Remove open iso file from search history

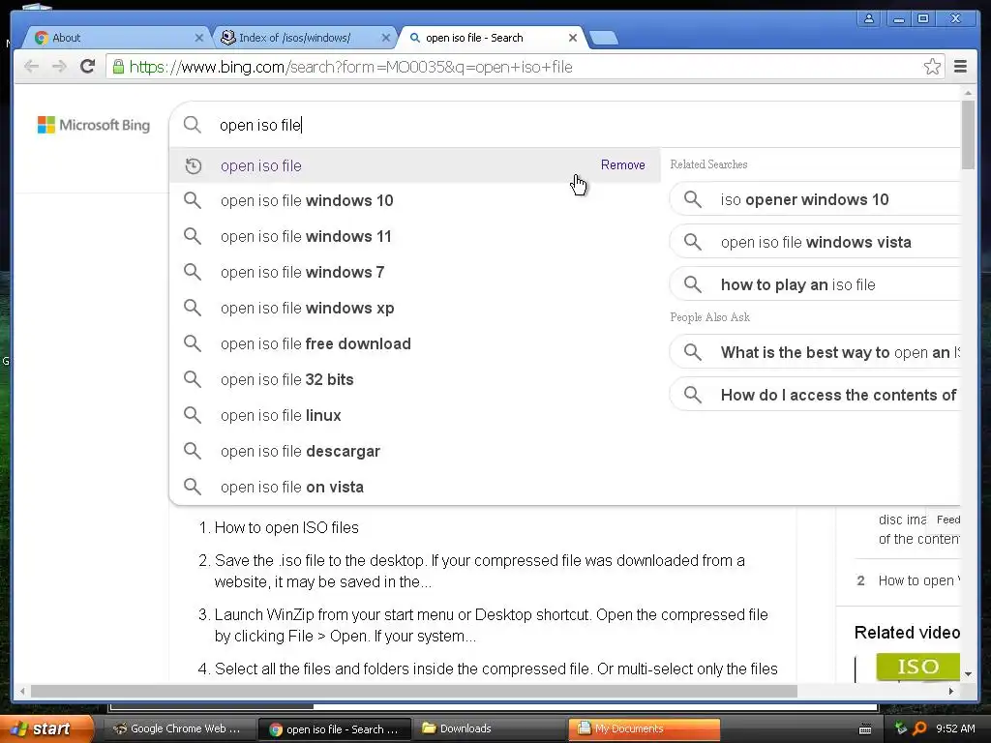(622, 164)
